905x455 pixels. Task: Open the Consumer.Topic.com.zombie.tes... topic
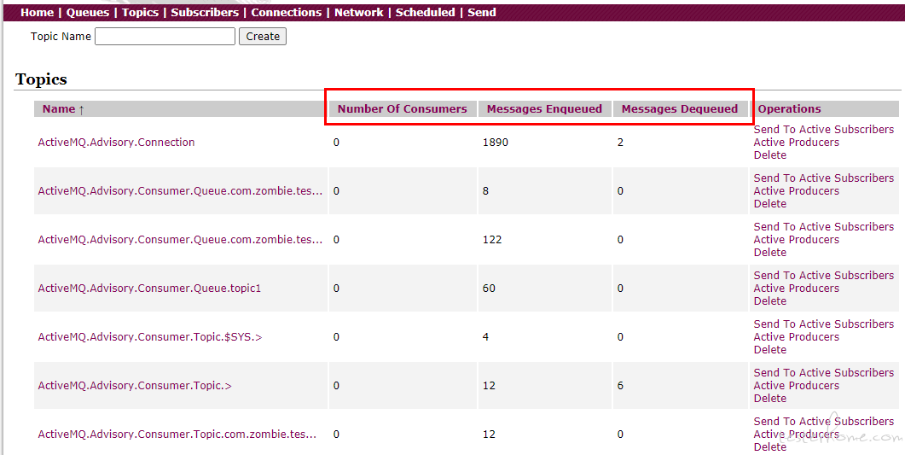177,434
